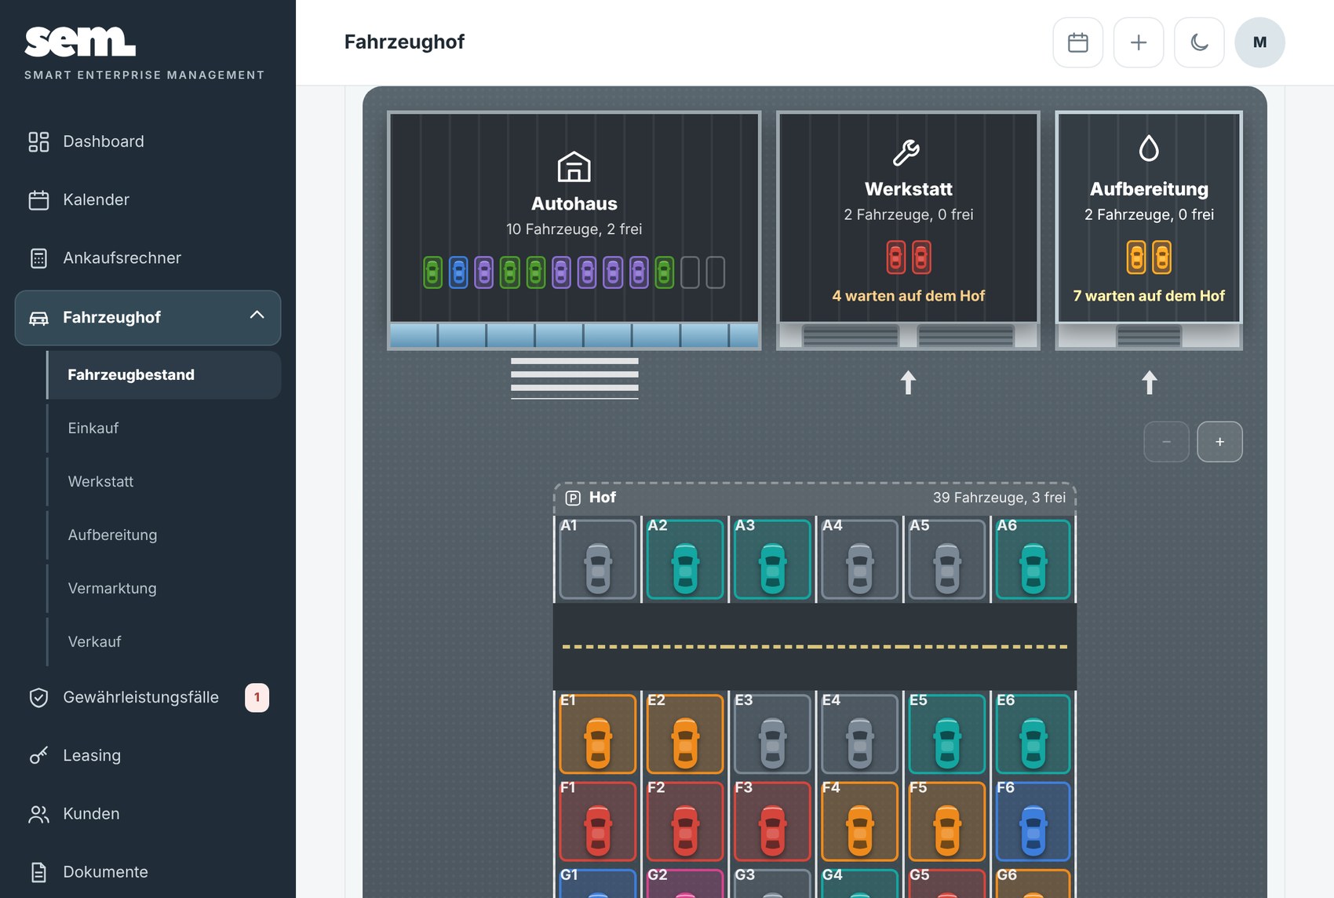
Task: Open Dashboard in the sidebar
Action: pyautogui.click(x=148, y=141)
